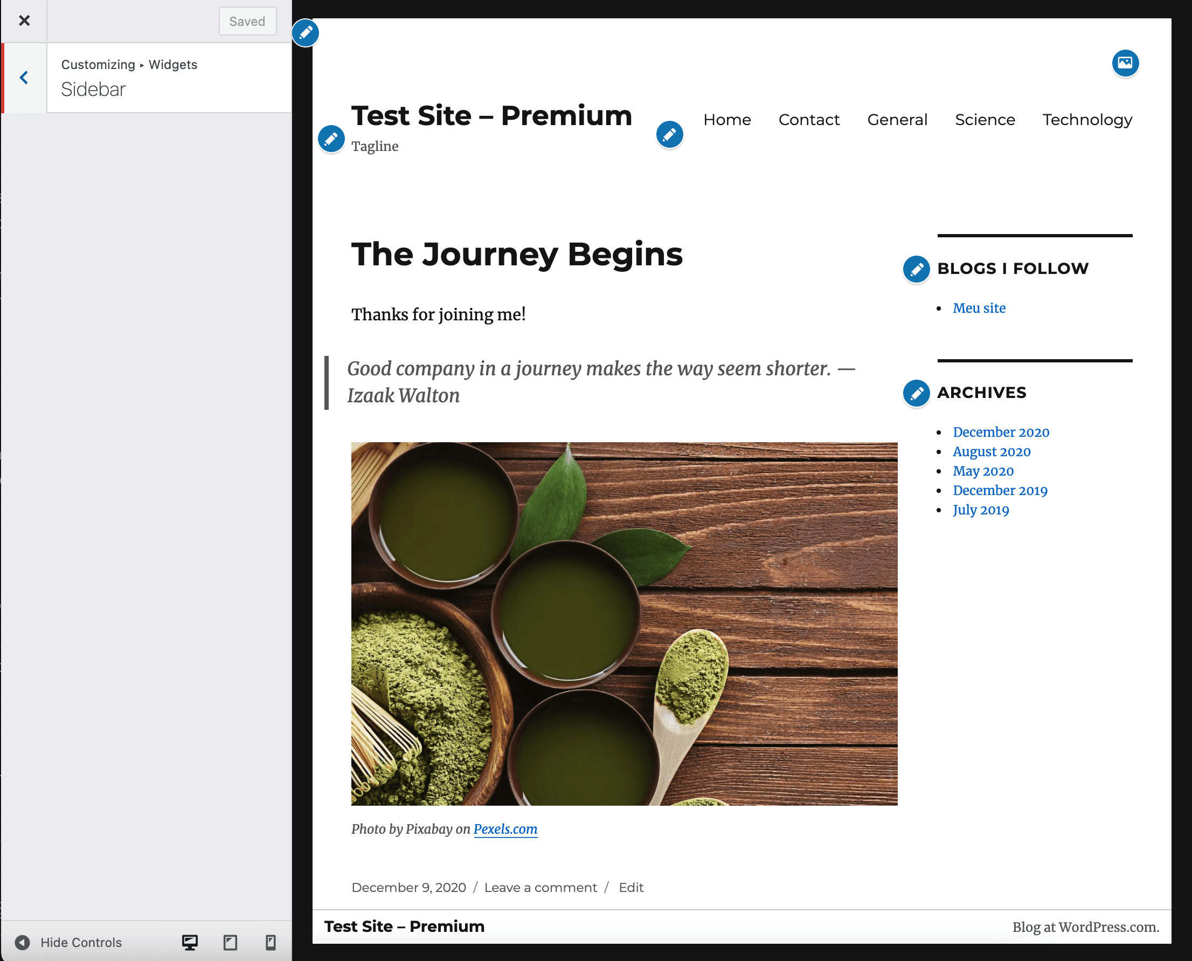The image size is (1192, 961).
Task: Click Blog at WordPress.com footer link
Action: click(x=1085, y=927)
